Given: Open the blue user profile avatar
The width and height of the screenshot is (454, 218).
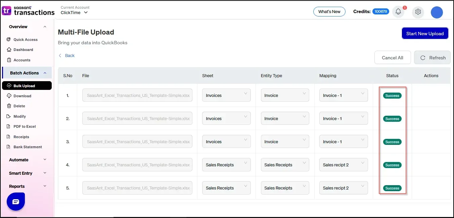Looking at the screenshot, I should coord(437,12).
